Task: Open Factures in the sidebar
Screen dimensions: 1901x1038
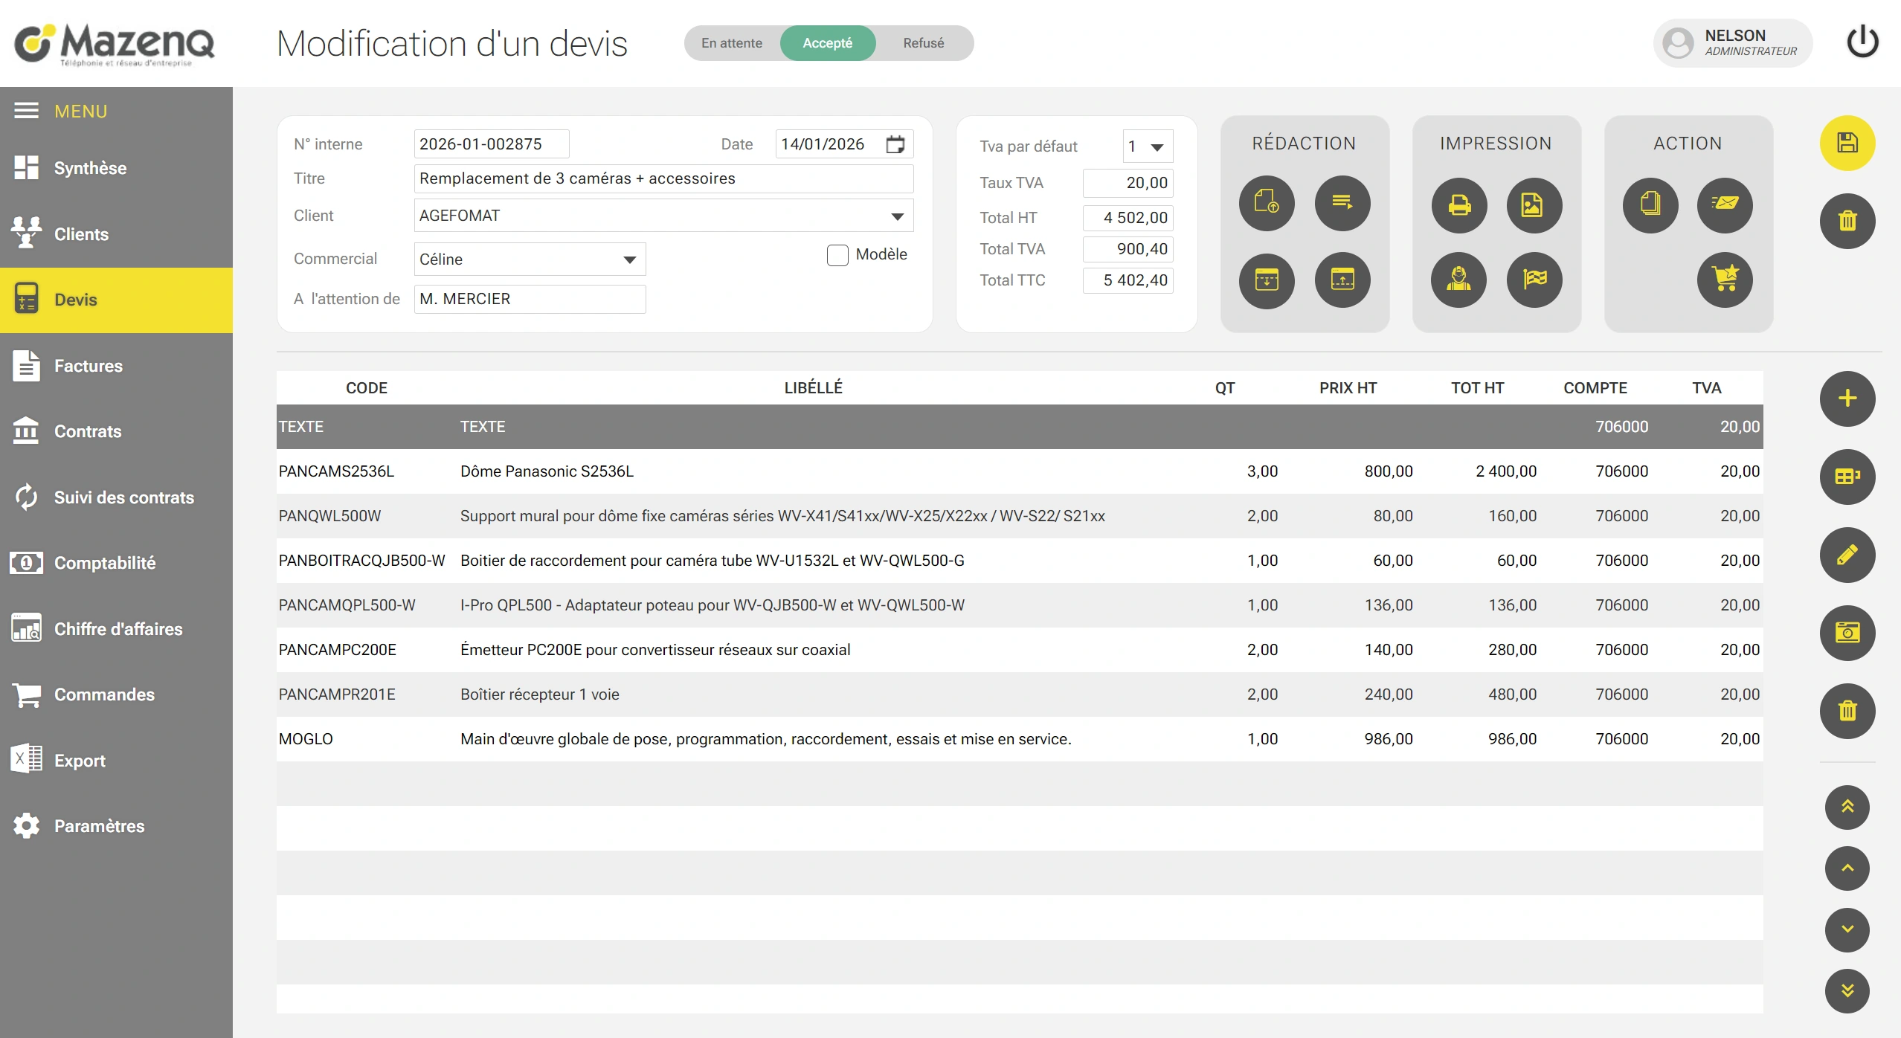Action: tap(116, 366)
